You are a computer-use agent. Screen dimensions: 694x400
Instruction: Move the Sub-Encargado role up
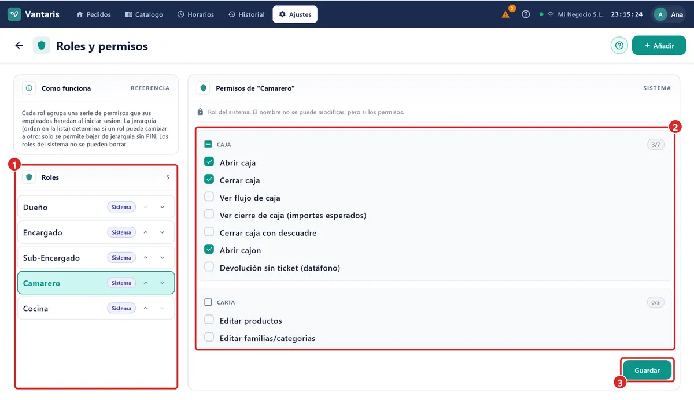(x=146, y=258)
